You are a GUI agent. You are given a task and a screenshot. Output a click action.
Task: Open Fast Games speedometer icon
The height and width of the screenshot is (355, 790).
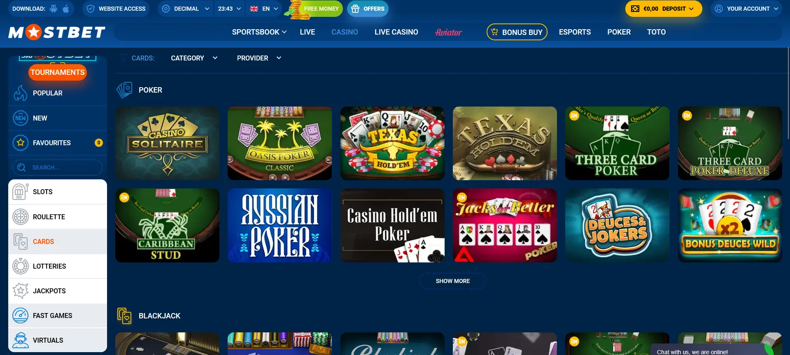point(20,316)
